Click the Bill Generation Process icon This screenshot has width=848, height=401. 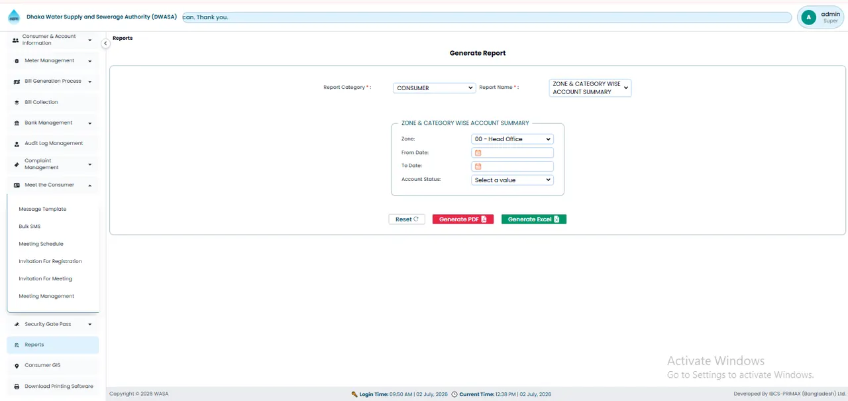pos(17,82)
